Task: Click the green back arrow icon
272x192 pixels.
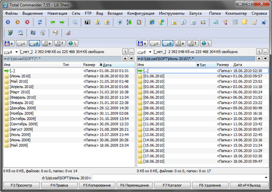Action: coord(52,22)
